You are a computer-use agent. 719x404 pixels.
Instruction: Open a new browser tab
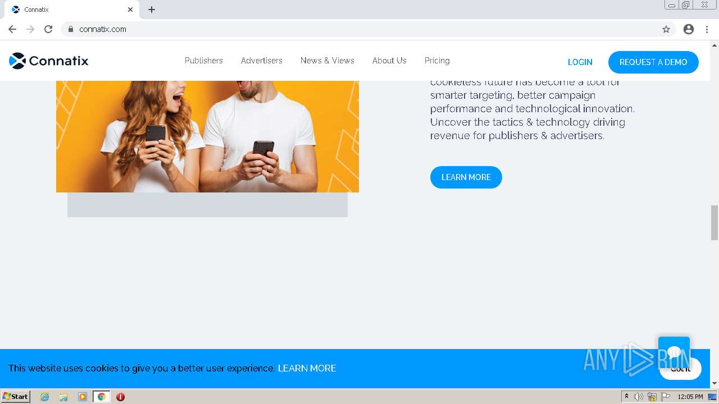point(152,10)
